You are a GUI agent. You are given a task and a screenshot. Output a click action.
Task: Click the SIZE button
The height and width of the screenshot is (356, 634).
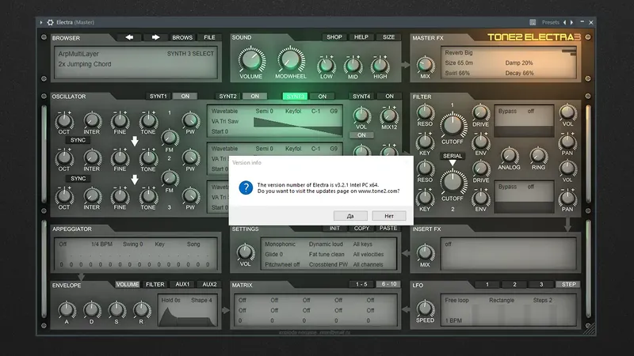388,36
